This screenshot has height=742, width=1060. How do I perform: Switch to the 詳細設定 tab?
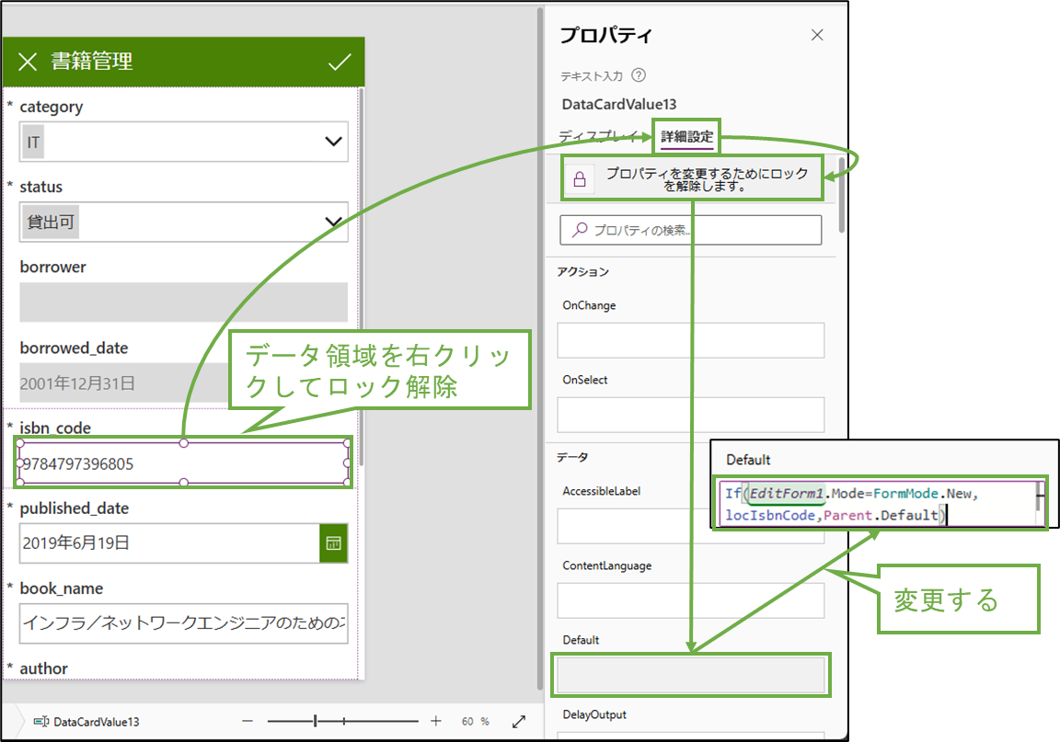(686, 136)
